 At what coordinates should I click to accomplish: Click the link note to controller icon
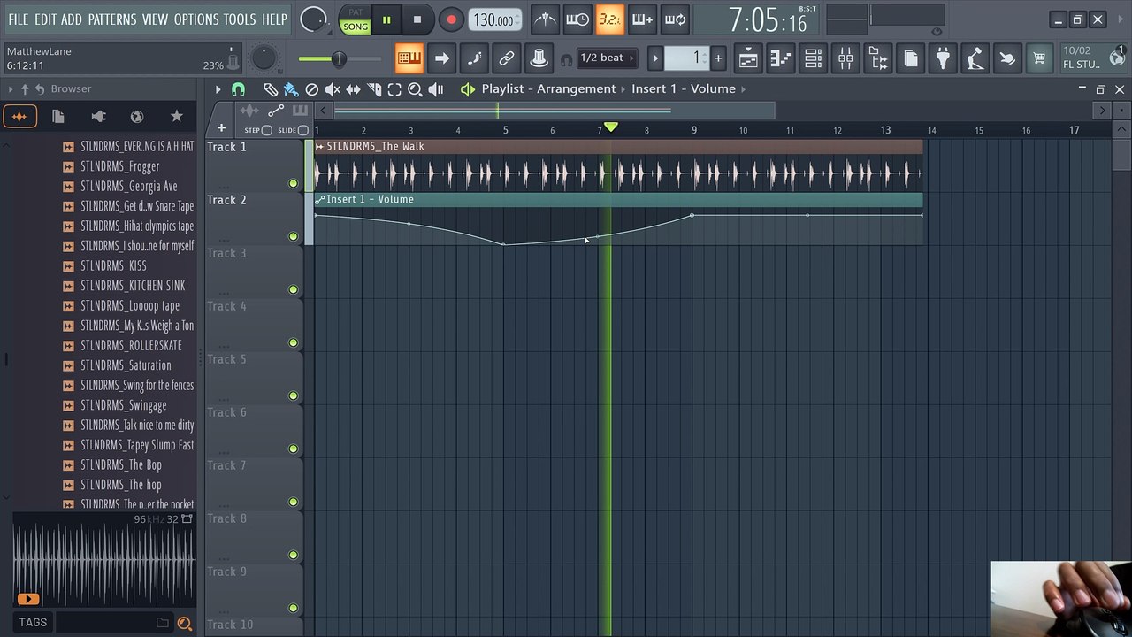tap(506, 58)
